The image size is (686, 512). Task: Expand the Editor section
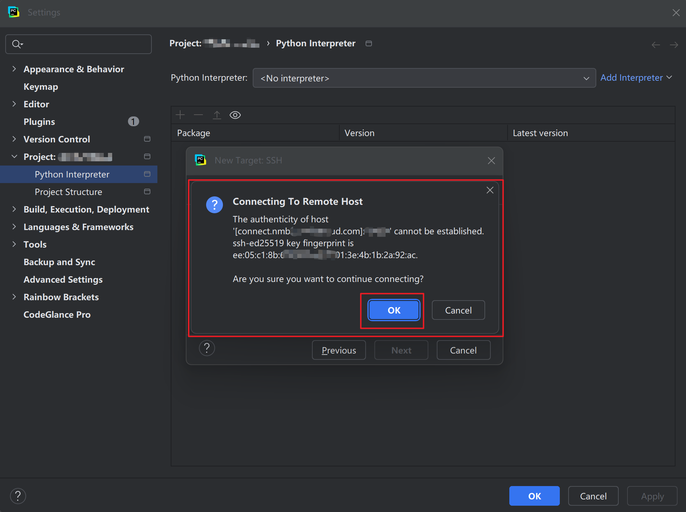[x=14, y=104]
